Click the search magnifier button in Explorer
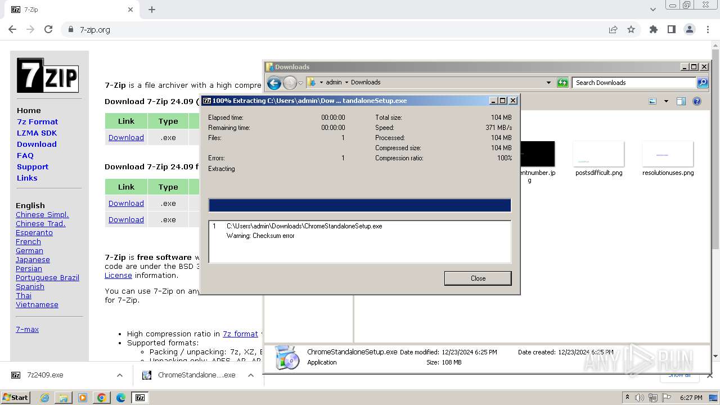This screenshot has height=405, width=720. click(x=703, y=83)
